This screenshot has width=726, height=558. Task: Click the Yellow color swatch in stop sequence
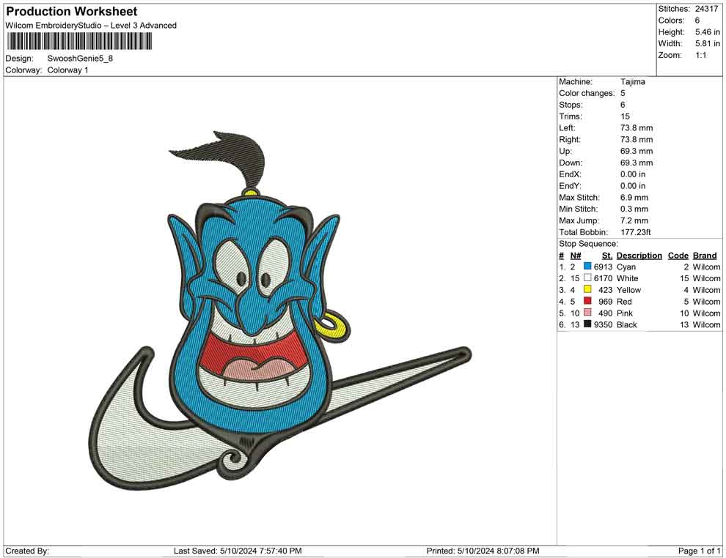pos(587,289)
